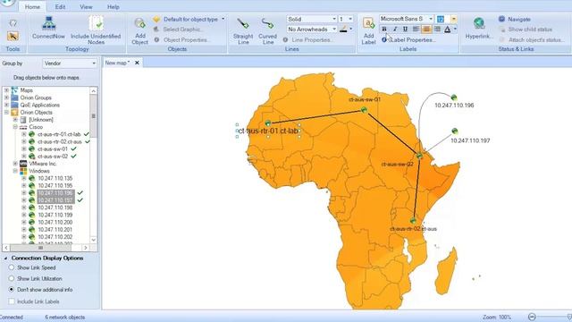Click the VMware Inc. vendor icon

[x=23, y=164]
